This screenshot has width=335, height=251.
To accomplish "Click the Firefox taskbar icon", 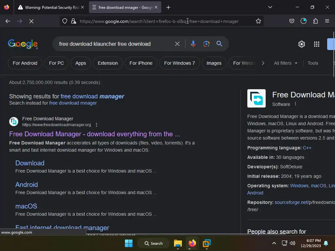I will point(192,243).
